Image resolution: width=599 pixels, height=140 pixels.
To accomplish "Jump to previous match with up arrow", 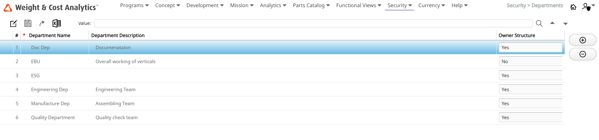I will [x=552, y=23].
